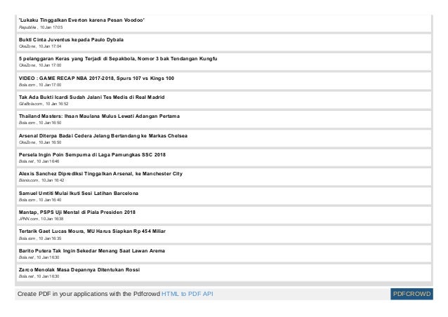Click the PDFCROWD button

tap(411, 294)
